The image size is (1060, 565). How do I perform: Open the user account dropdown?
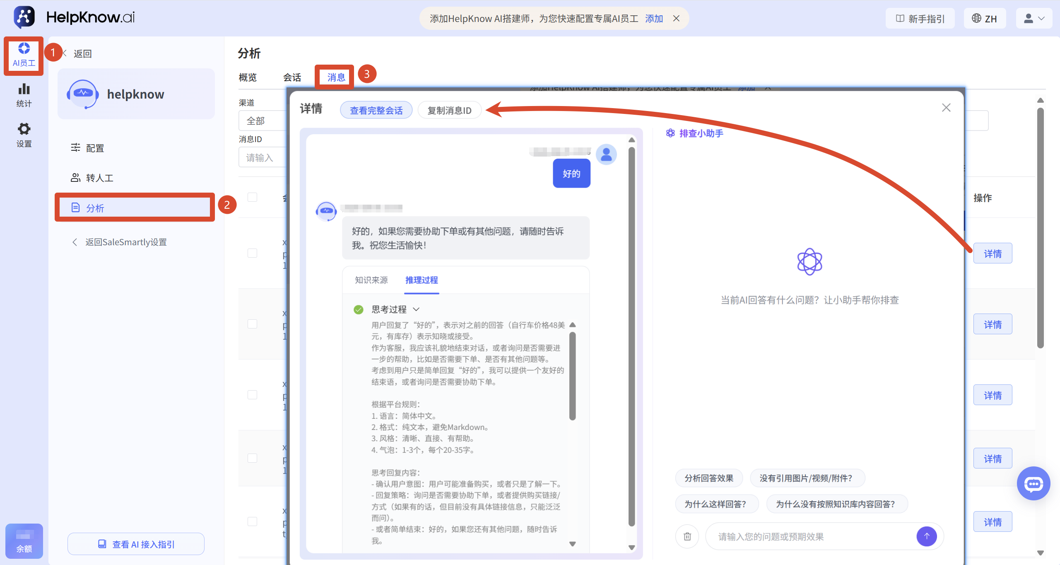pyautogui.click(x=1033, y=19)
